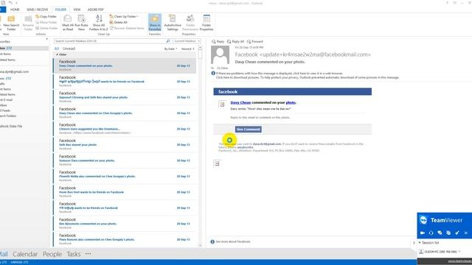Click Reply All in reading pane
Image resolution: width=472 pixels, height=265 pixels.
pyautogui.click(x=235, y=41)
